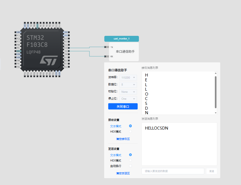Focus the 请输入要发送的数据 input field
Image resolution: width=241 pixels, height=185 pixels.
[x=173, y=171]
